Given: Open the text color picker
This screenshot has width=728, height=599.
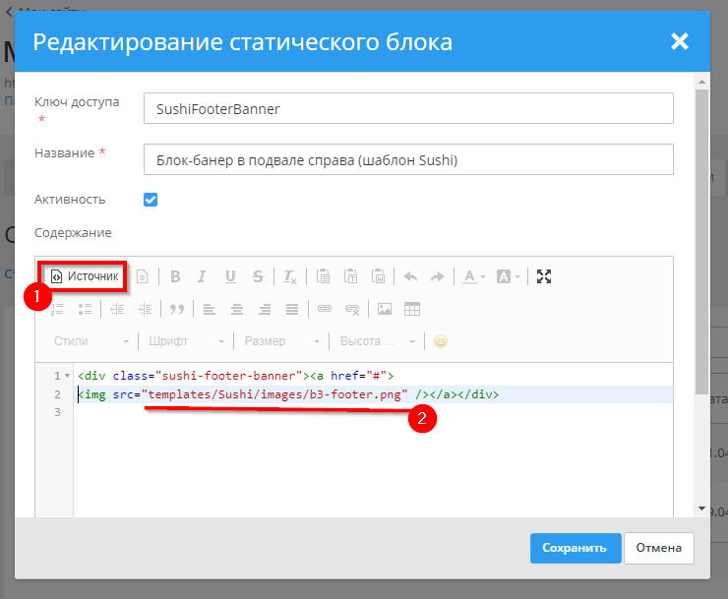Looking at the screenshot, I should coord(475,276).
